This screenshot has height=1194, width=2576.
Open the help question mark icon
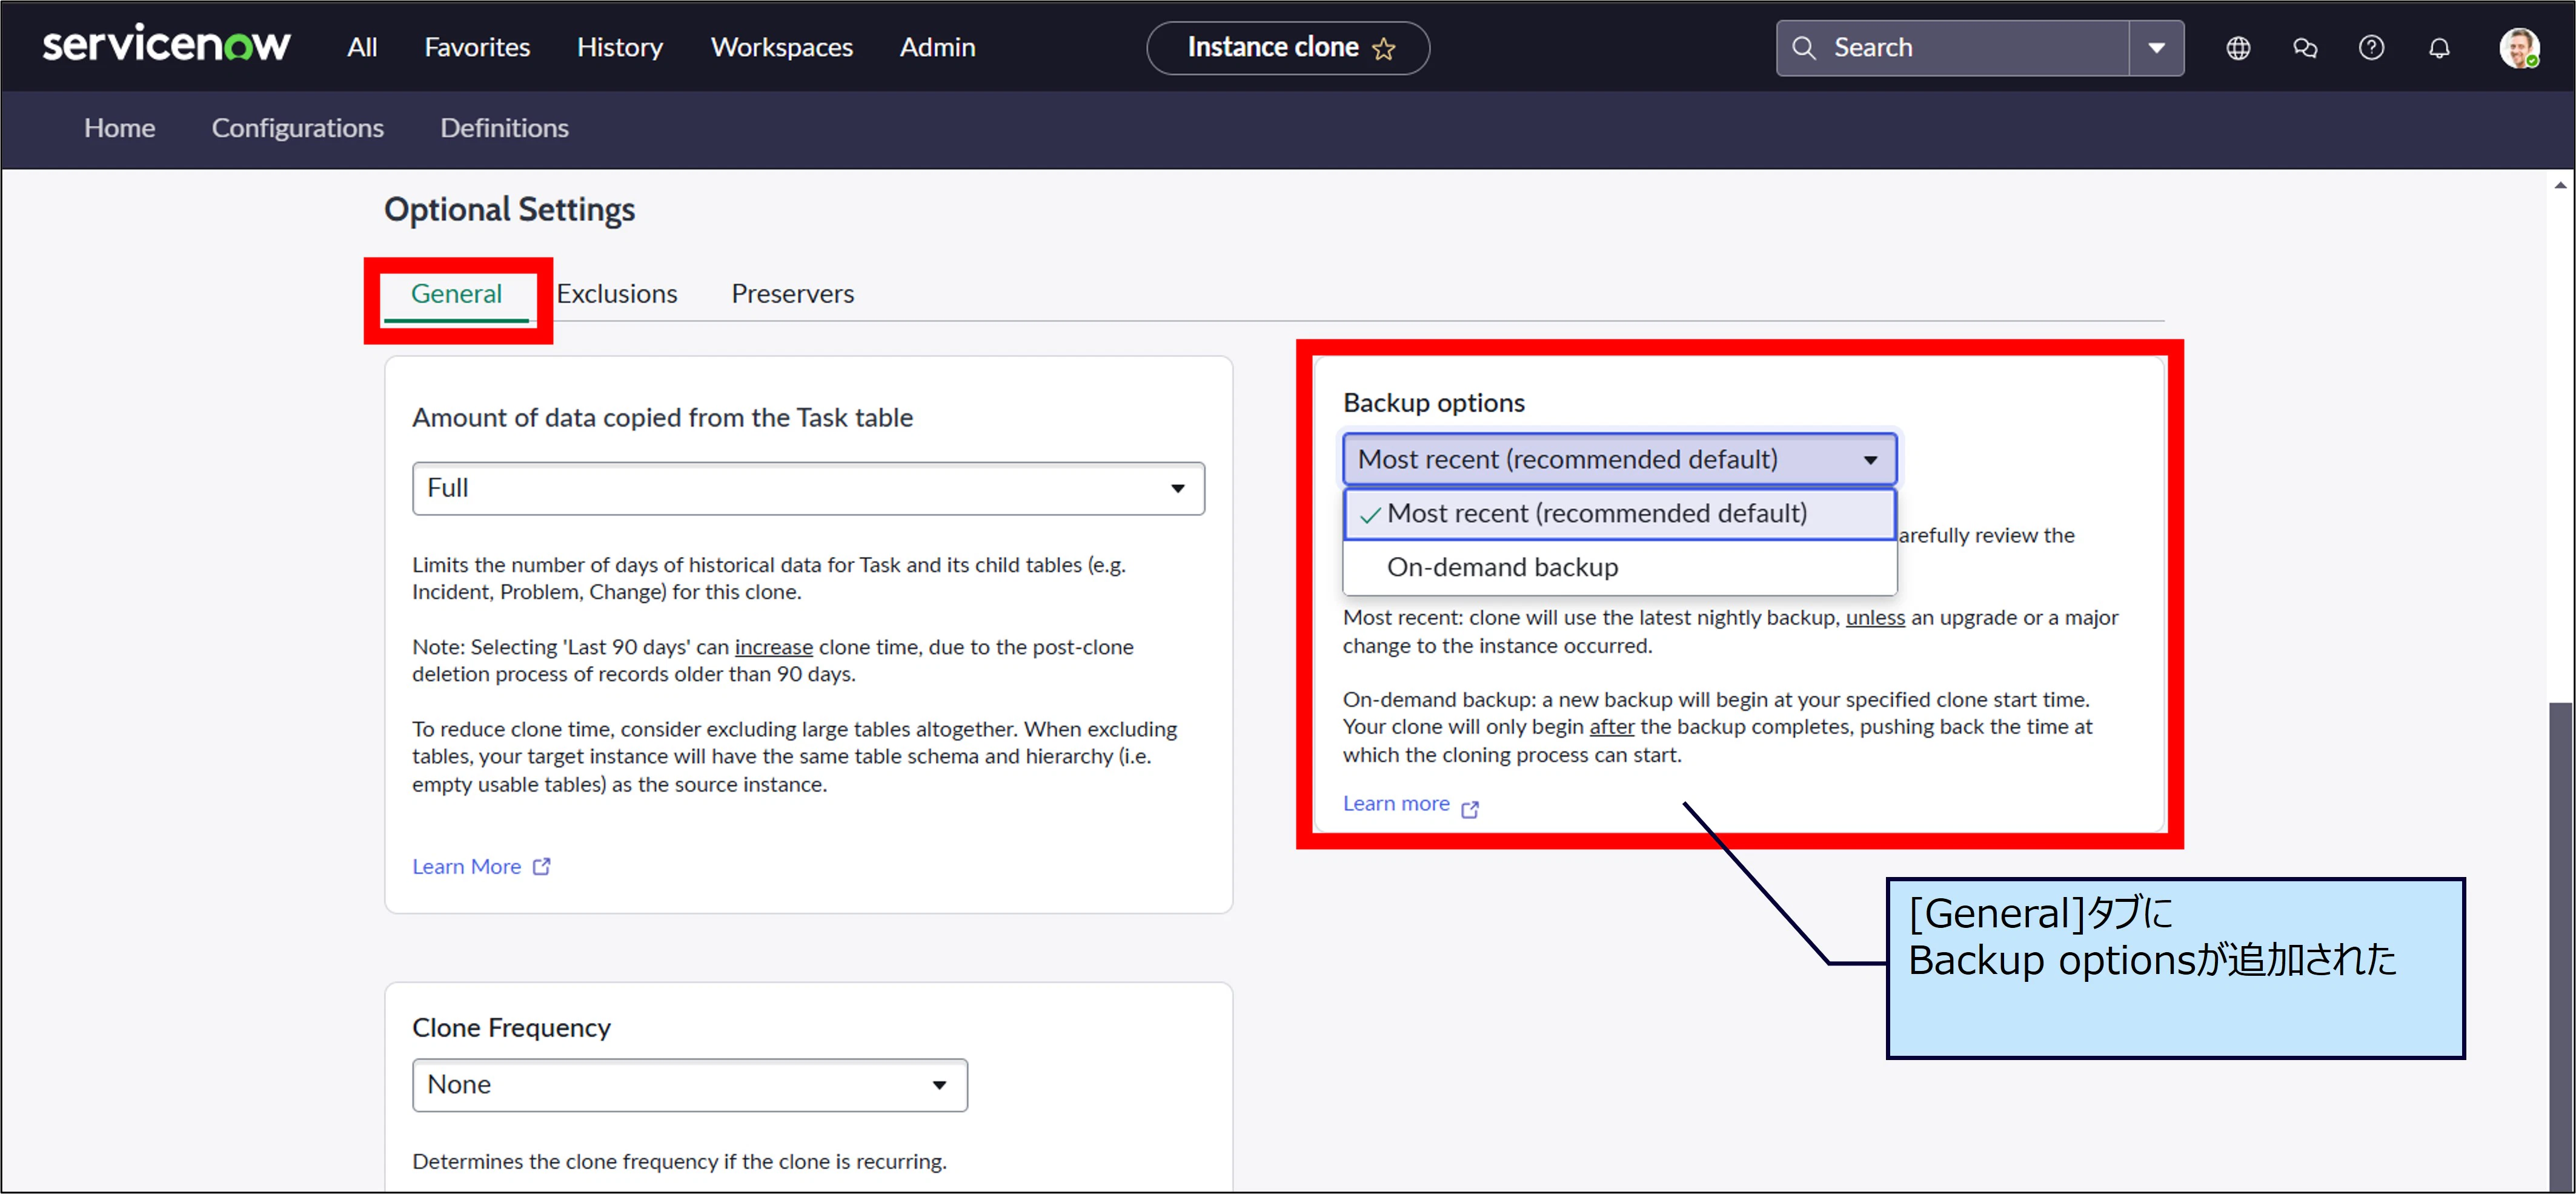click(x=2371, y=48)
